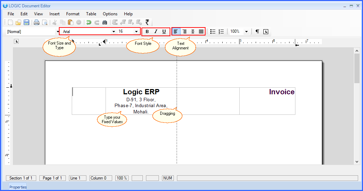Create a numbered list
The image size is (363, 191).
point(221,31)
